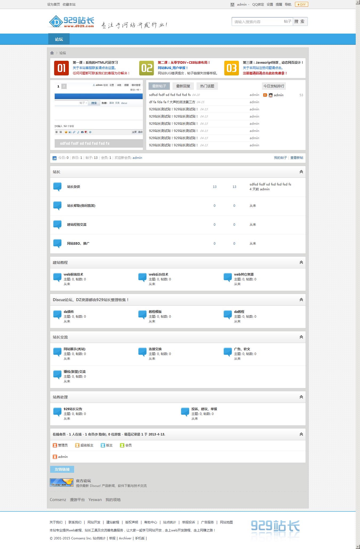The height and width of the screenshot is (549, 360).
Task: Click the web前端技术 forum bubble icon
Action: [x=57, y=277]
